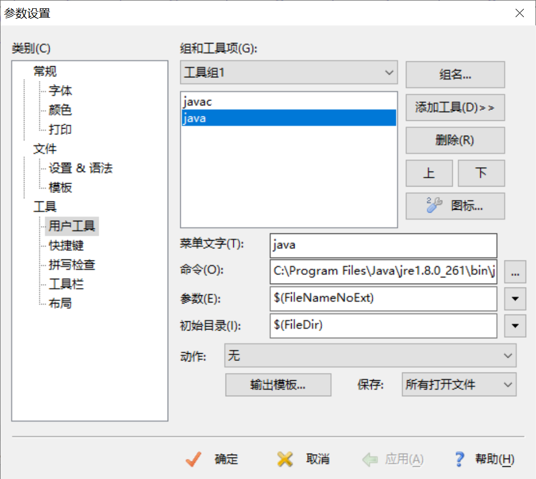Click the question mark 帮助 icon
This screenshot has width=536, height=479.
point(459,459)
